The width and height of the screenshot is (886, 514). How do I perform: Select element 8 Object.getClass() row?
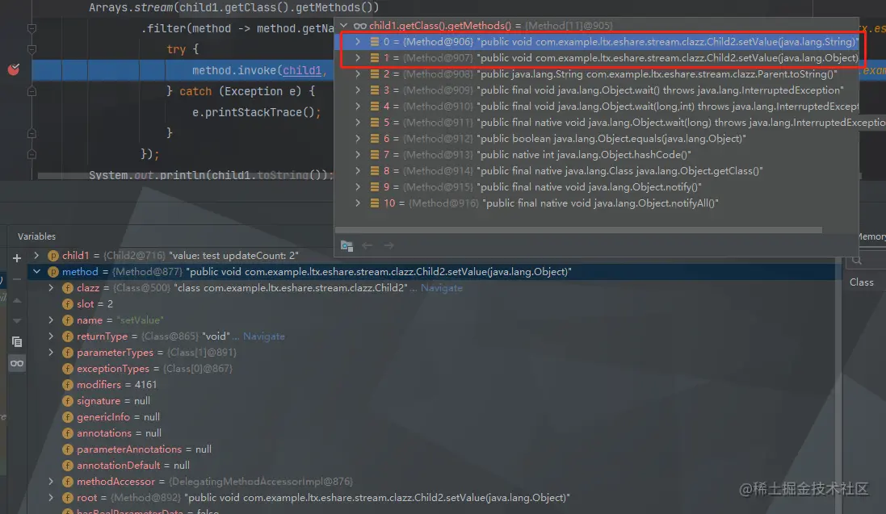[x=597, y=170]
